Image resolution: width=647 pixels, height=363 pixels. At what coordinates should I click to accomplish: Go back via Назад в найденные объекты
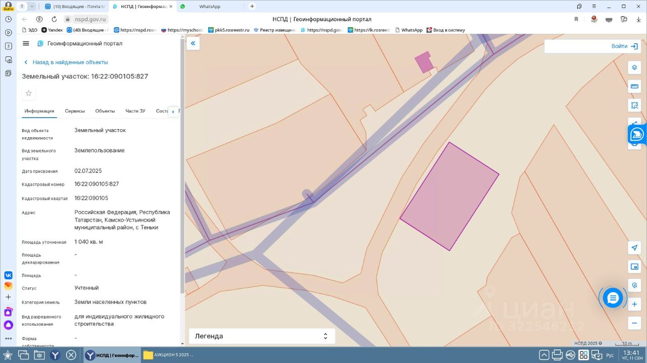(66, 62)
